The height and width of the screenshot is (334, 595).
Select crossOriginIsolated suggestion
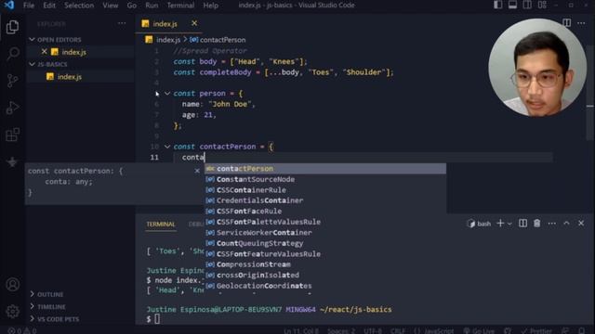[325, 275]
